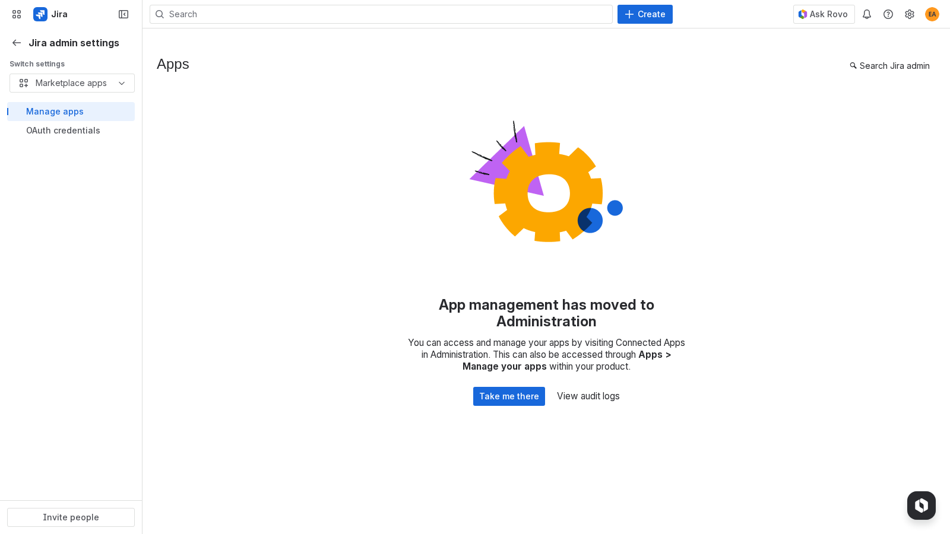Expand the chevron on Marketplace apps selector

tap(122, 83)
